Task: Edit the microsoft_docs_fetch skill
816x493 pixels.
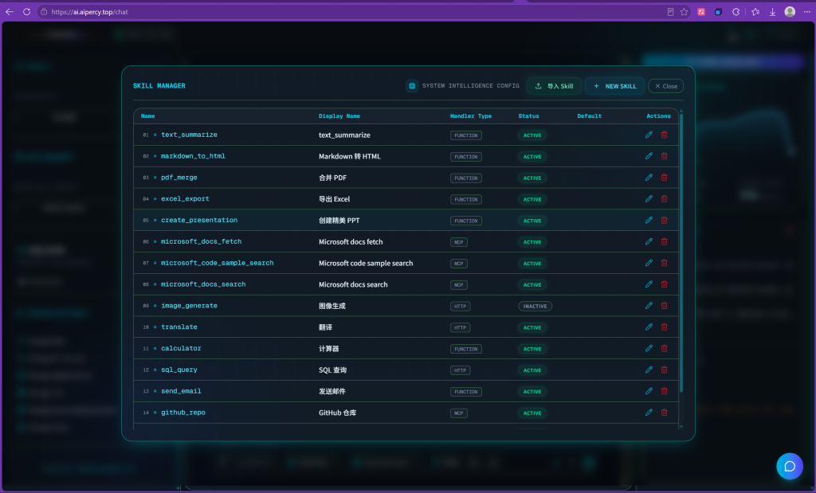Action: (649, 241)
